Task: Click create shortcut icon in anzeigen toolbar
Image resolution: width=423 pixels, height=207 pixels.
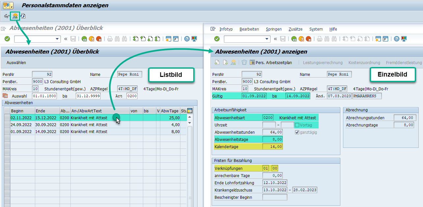Action: coord(385,39)
